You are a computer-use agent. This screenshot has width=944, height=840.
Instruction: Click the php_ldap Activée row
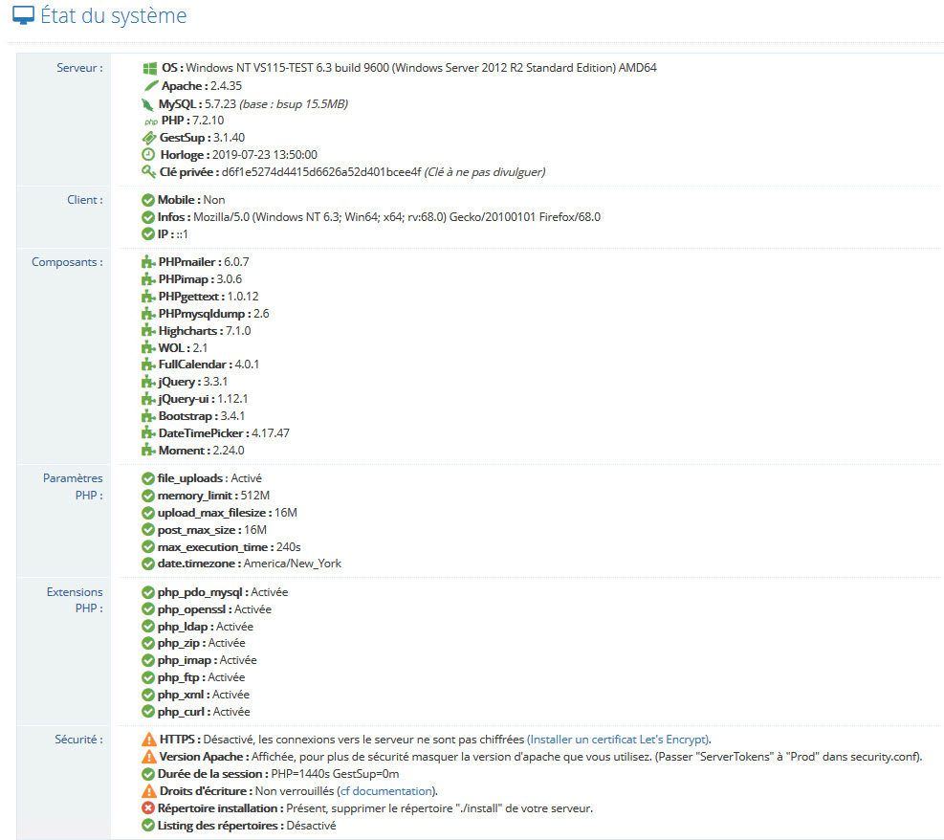pos(197,627)
